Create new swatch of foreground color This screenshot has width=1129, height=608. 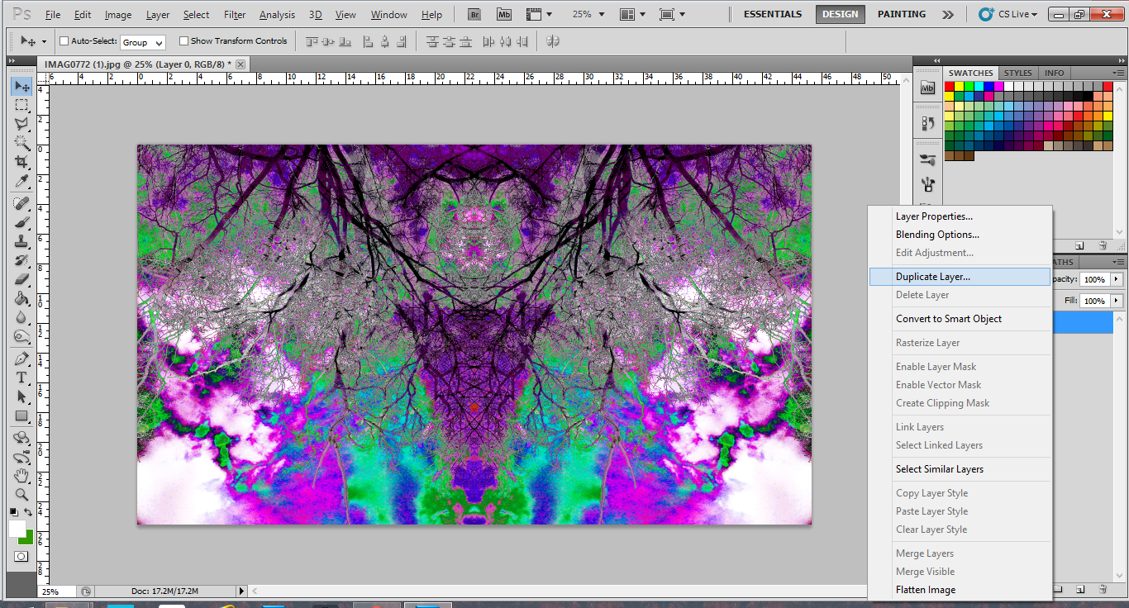pos(1079,245)
